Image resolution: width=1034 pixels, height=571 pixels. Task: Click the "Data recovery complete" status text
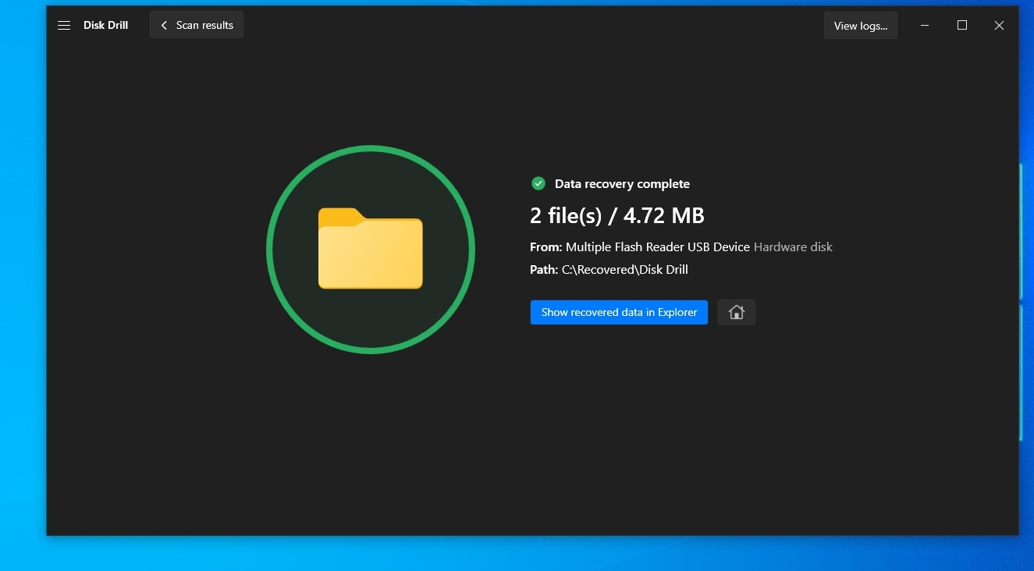coord(622,184)
